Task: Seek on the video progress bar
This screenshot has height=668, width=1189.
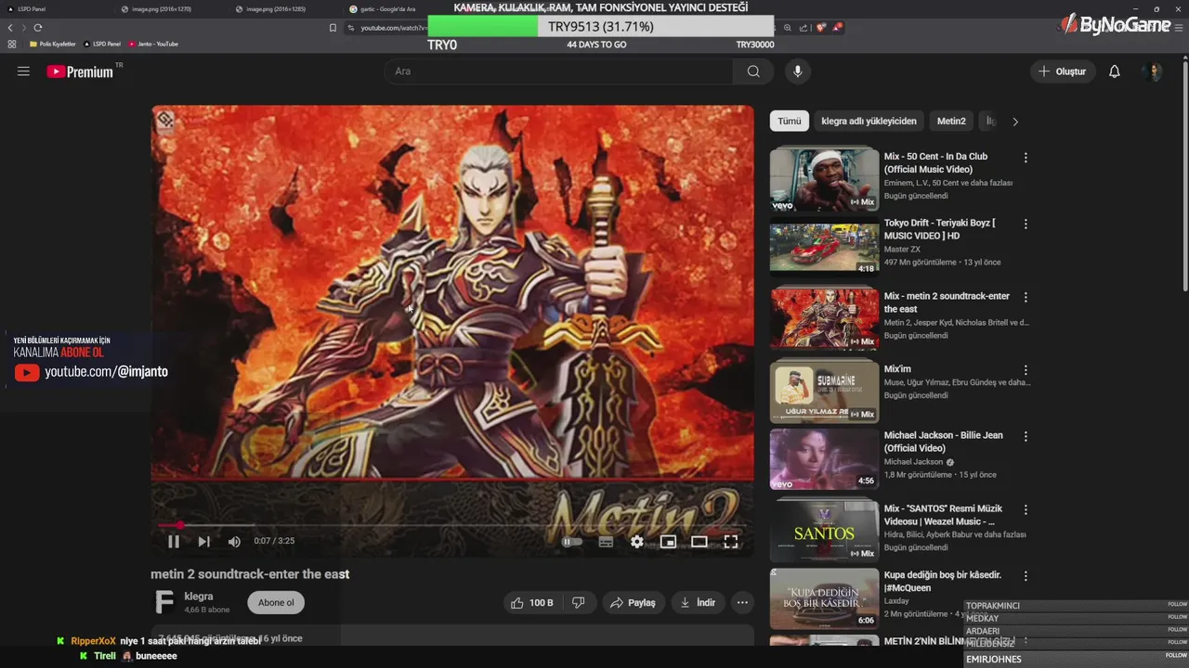Action: [452, 525]
